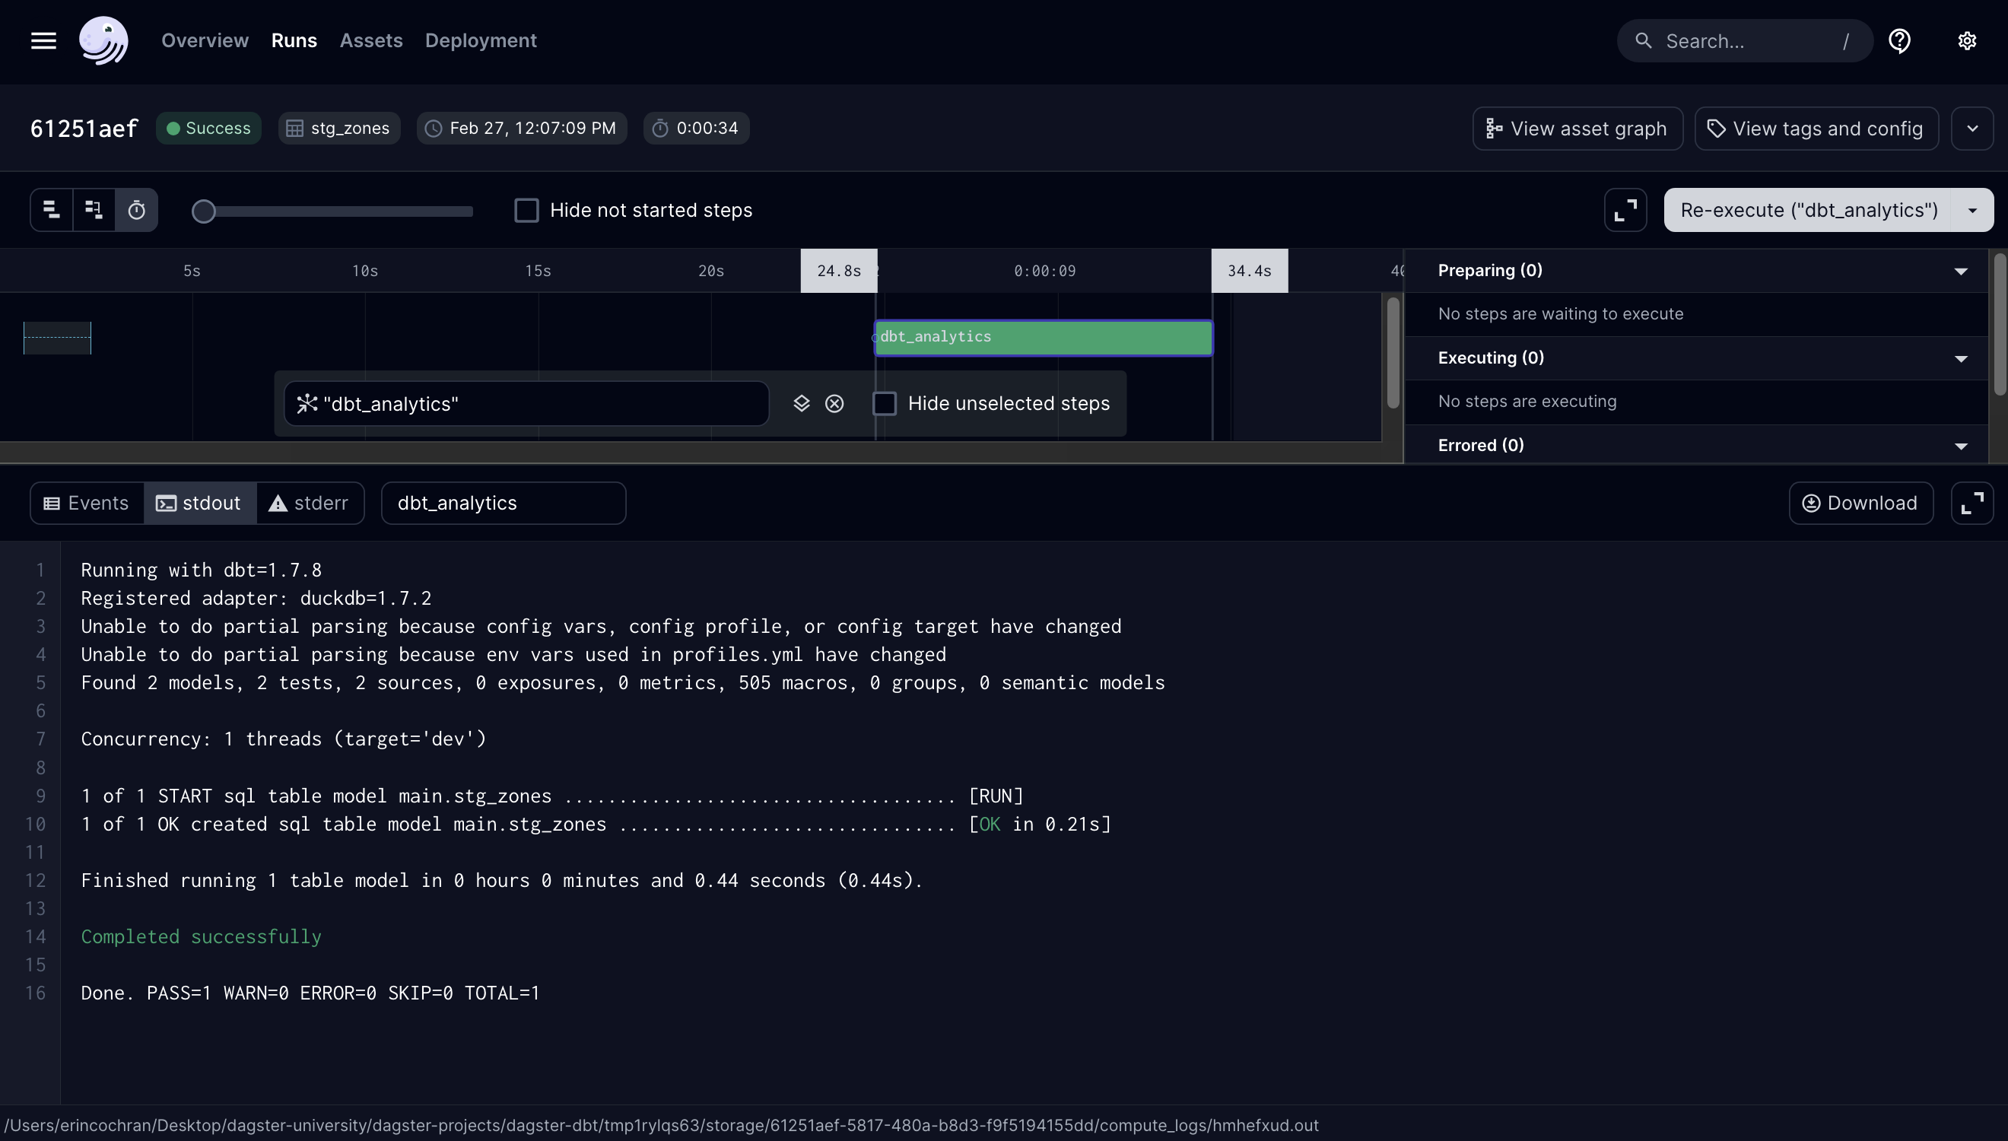Image resolution: width=2008 pixels, height=1141 pixels.
Task: Click the 0:00:34 duration tag
Action: [x=697, y=129]
